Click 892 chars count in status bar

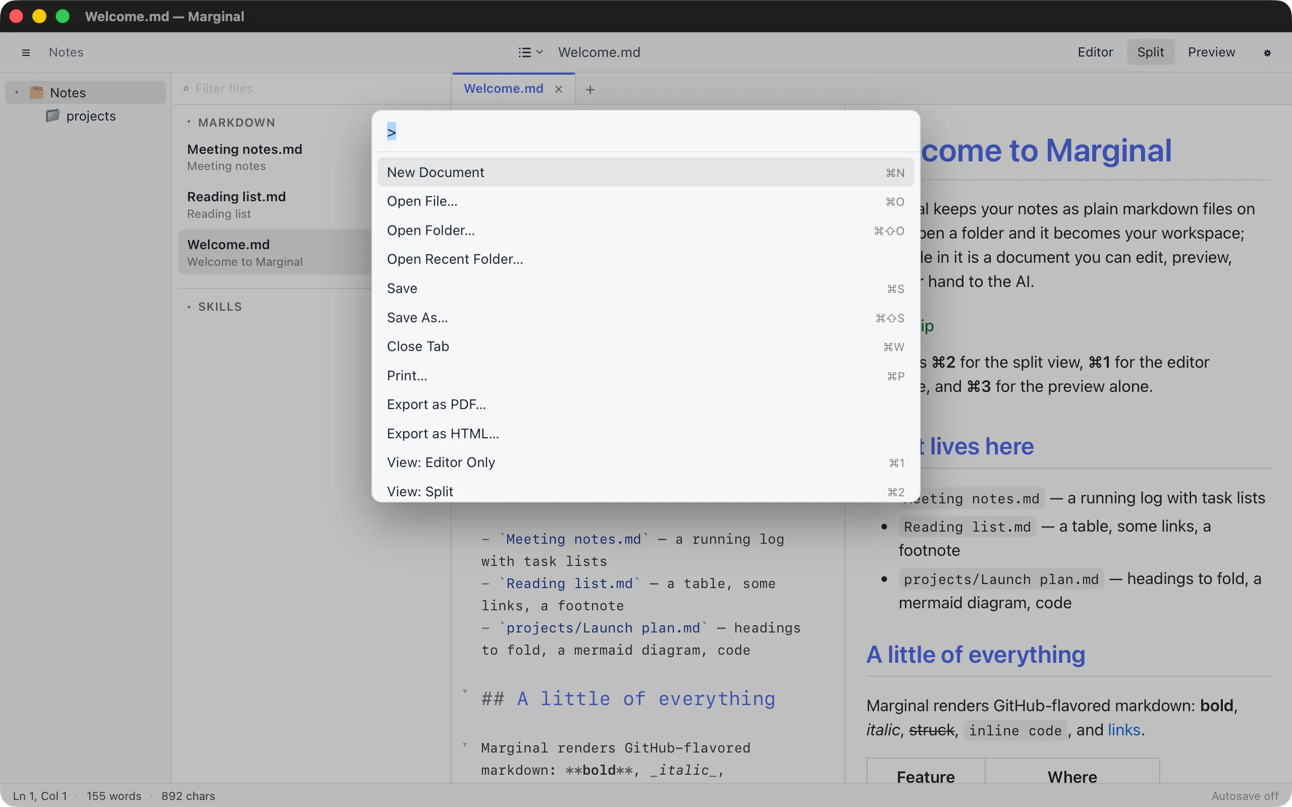point(188,796)
